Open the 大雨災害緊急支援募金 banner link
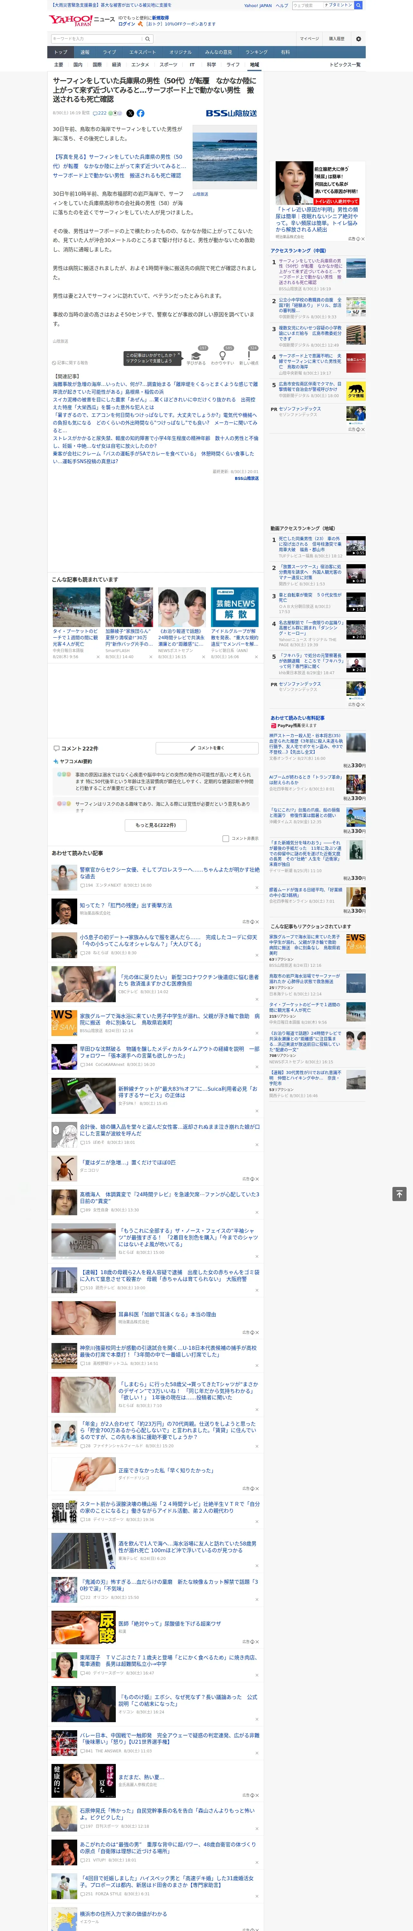413x1931 pixels. 112,5
